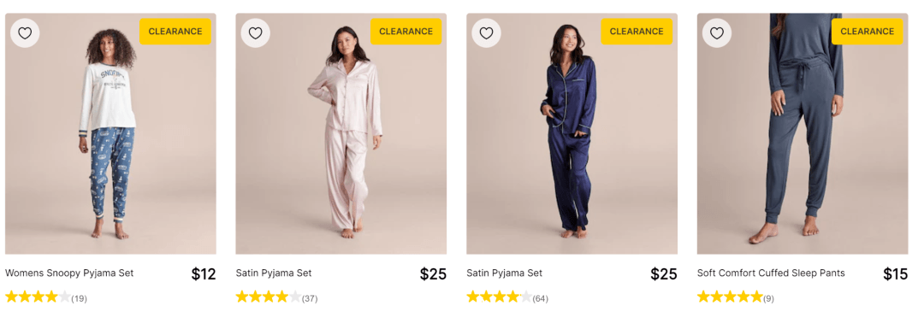Open the Womens Snoopy Pyjama Set product image
The height and width of the screenshot is (317, 924).
click(110, 133)
